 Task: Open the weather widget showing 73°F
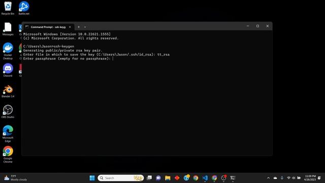coord(16,178)
